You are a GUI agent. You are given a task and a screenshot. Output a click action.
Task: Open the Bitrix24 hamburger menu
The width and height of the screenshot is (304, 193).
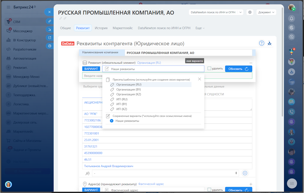pyautogui.click(x=9, y=7)
